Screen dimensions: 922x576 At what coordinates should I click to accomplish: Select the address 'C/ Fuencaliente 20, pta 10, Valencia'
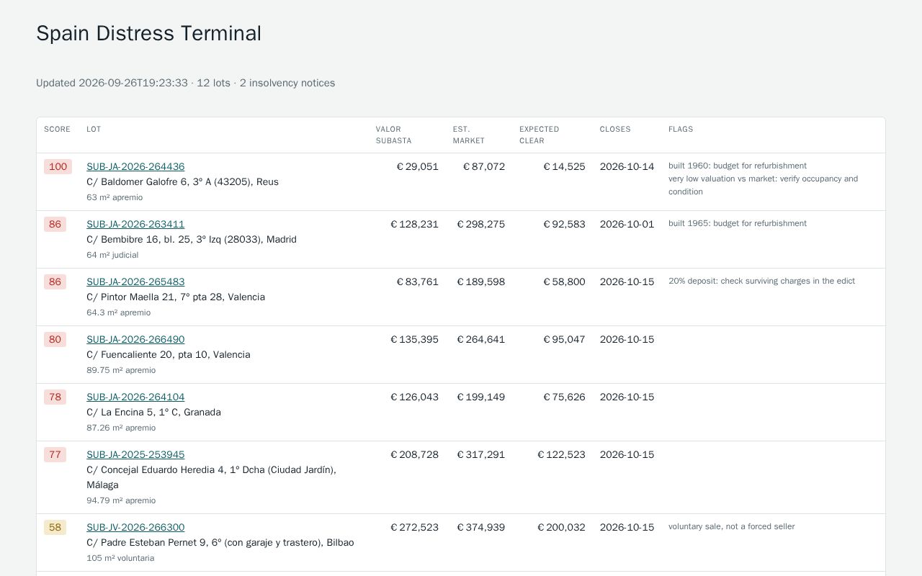169,355
